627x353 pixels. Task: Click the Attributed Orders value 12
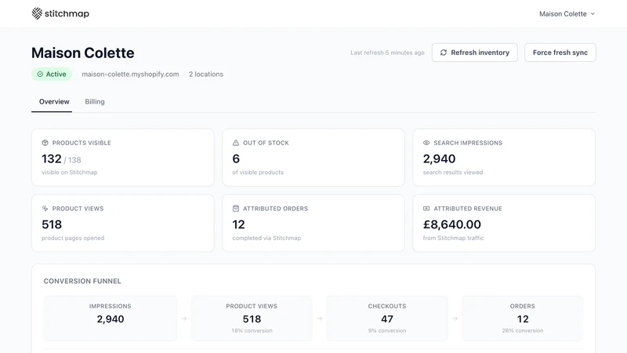pos(238,224)
